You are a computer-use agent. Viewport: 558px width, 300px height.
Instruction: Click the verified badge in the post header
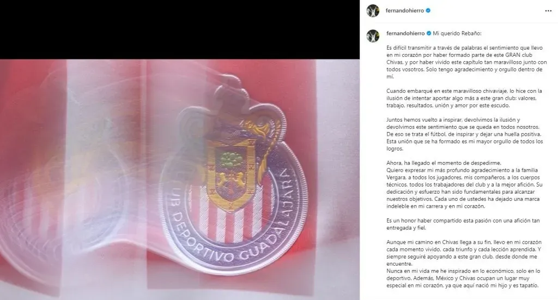428,11
